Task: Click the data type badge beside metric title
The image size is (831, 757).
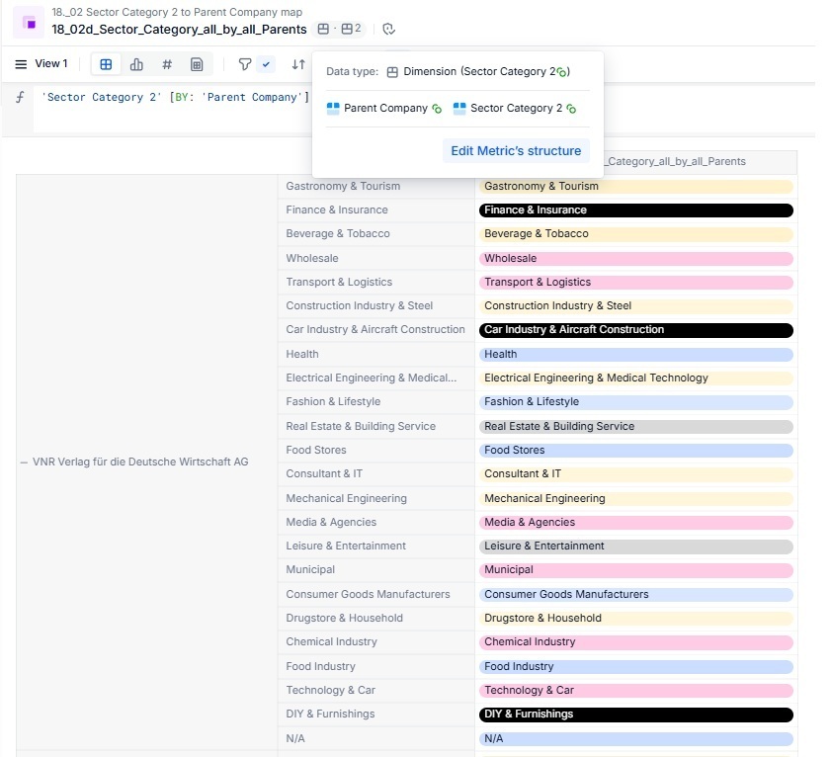Action: [x=323, y=29]
